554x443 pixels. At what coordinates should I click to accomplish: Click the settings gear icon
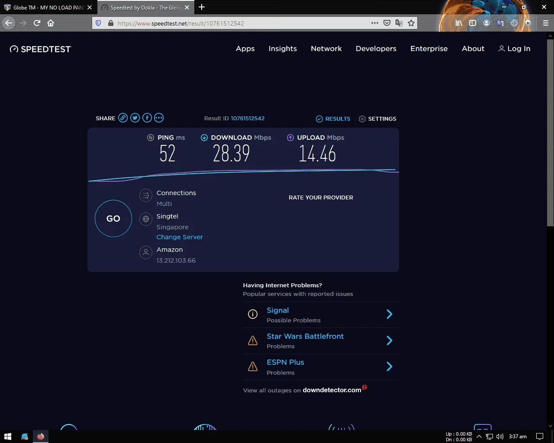pos(362,119)
